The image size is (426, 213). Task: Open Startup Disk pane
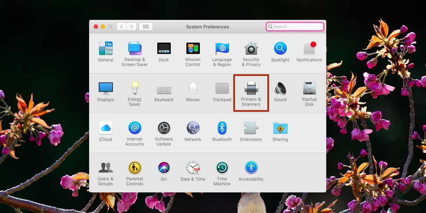(309, 94)
